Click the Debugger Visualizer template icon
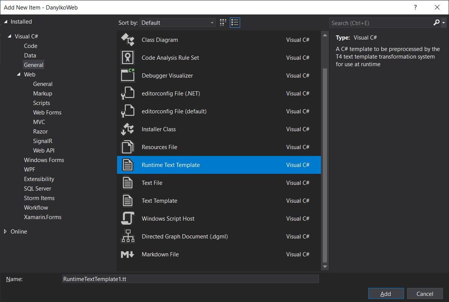Screen dimensions: 449x302 [x=128, y=75]
